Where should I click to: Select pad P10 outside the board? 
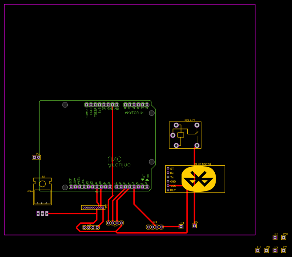pos(284,237)
